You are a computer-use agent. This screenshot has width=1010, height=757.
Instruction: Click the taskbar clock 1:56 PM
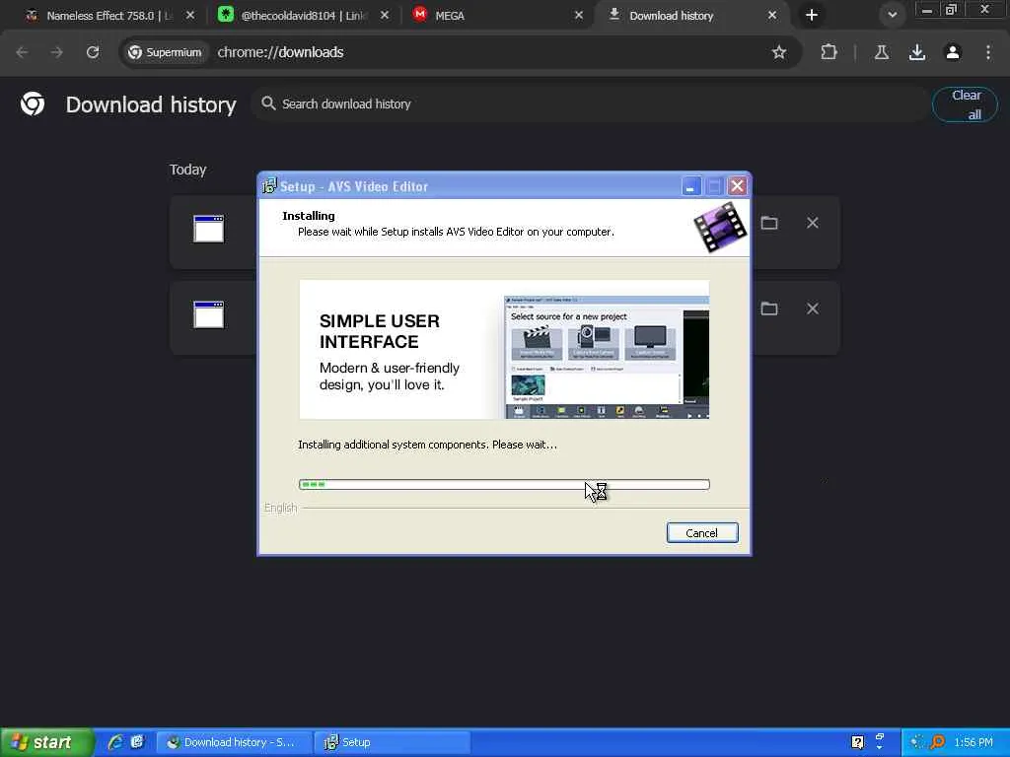(974, 742)
